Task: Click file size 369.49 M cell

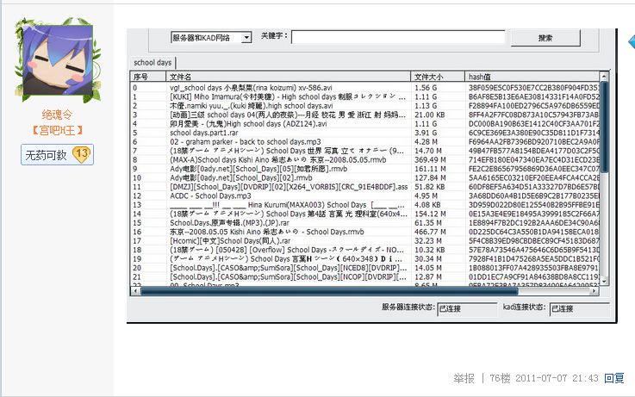Action: click(430, 160)
